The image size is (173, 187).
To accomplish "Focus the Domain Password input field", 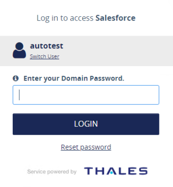I will click(x=86, y=95).
